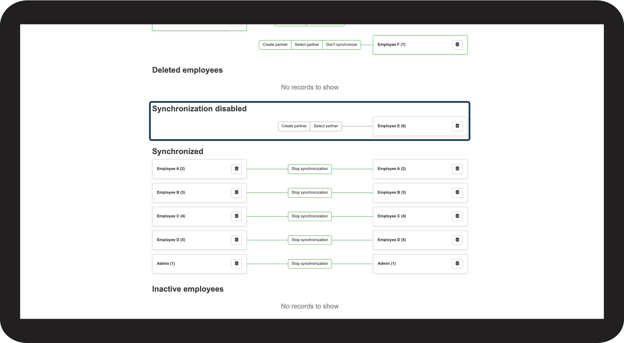Click left Employee D (5) label
Image resolution: width=624 pixels, height=343 pixels.
[171, 240]
